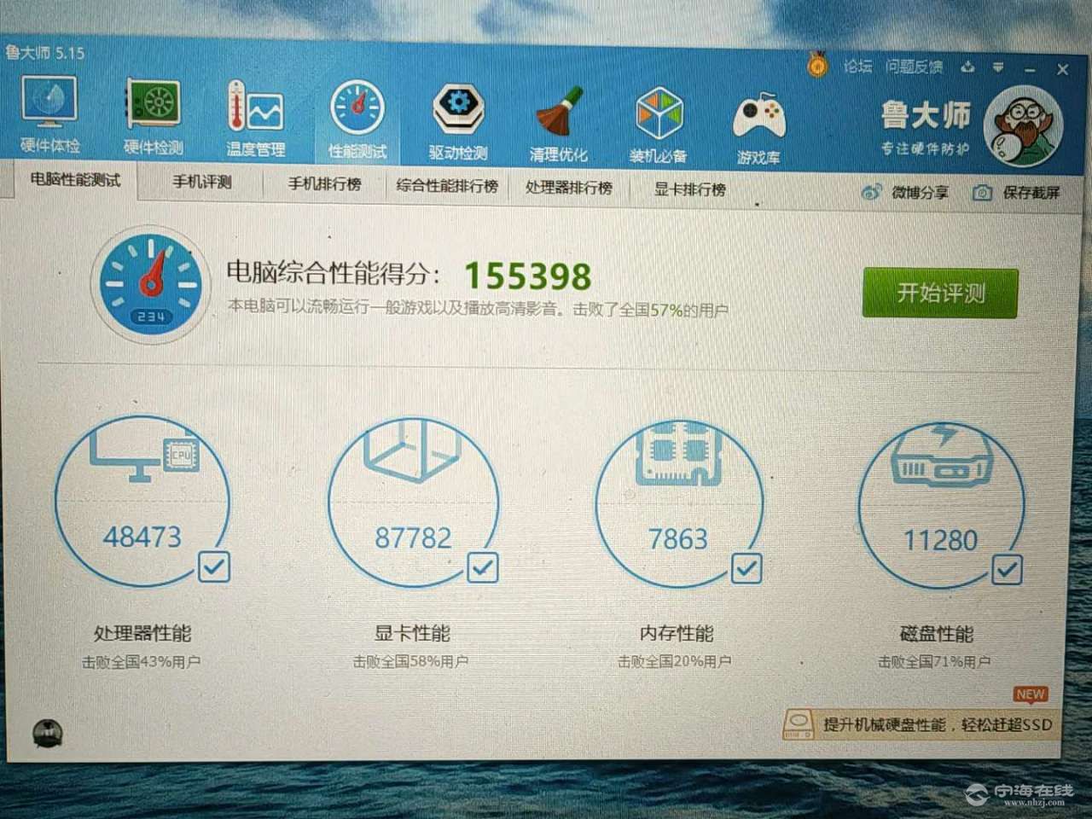Open the 论坛 forum link
This screenshot has height=819, width=1092.
[x=857, y=66]
